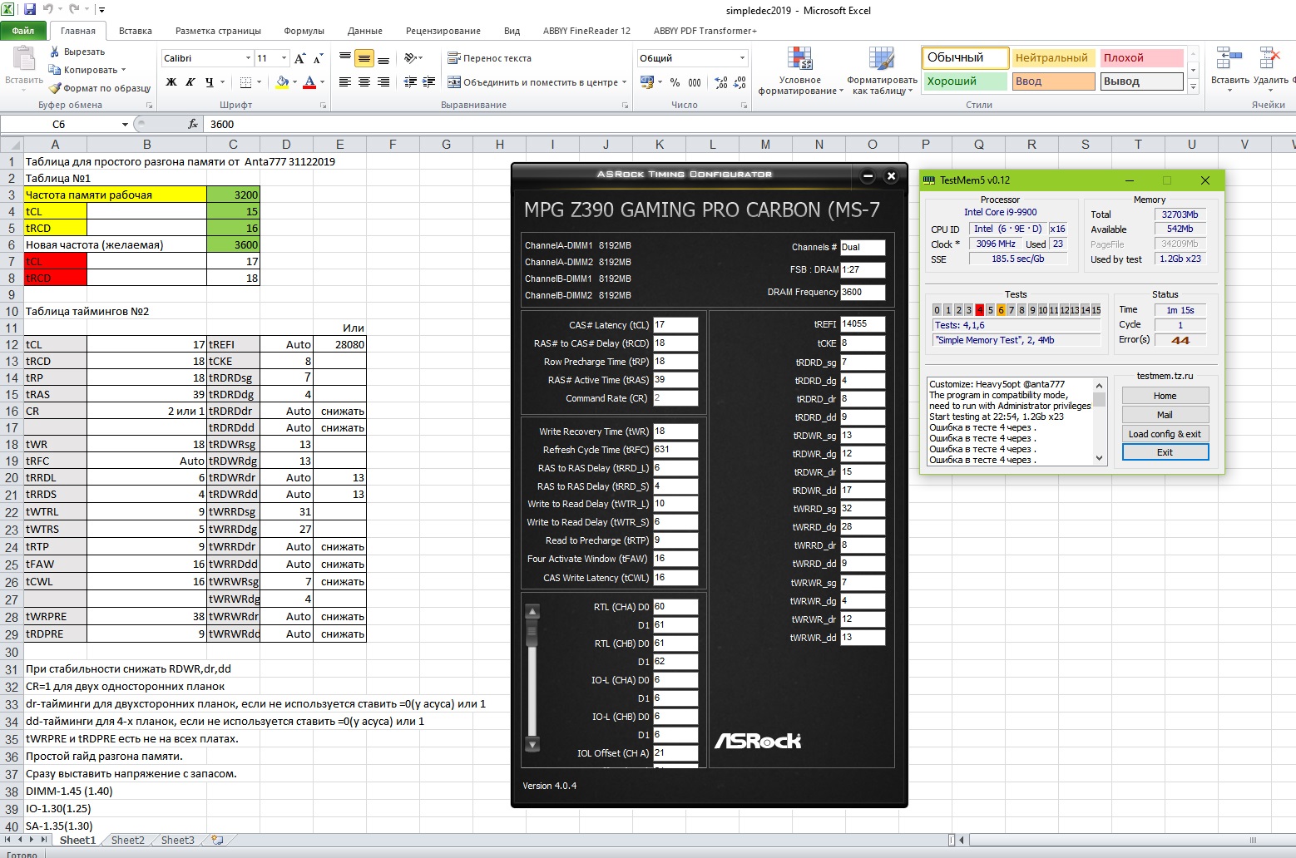The height and width of the screenshot is (858, 1296).
Task: Apply the red font color A
Action: [x=309, y=82]
